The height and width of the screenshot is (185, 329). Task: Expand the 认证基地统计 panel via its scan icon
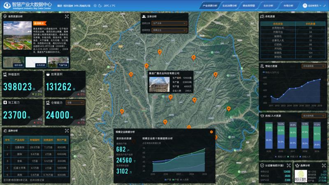click(289, 165)
